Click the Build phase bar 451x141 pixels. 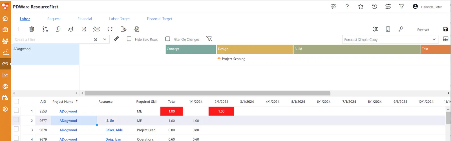coord(357,49)
